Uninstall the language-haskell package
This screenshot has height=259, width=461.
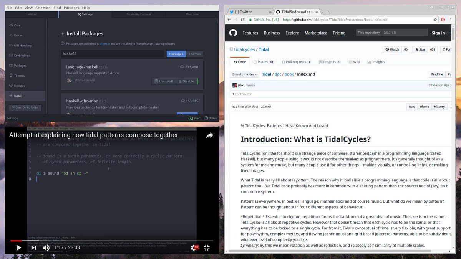click(x=164, y=81)
